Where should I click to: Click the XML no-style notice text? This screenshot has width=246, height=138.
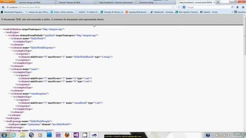click(53, 20)
